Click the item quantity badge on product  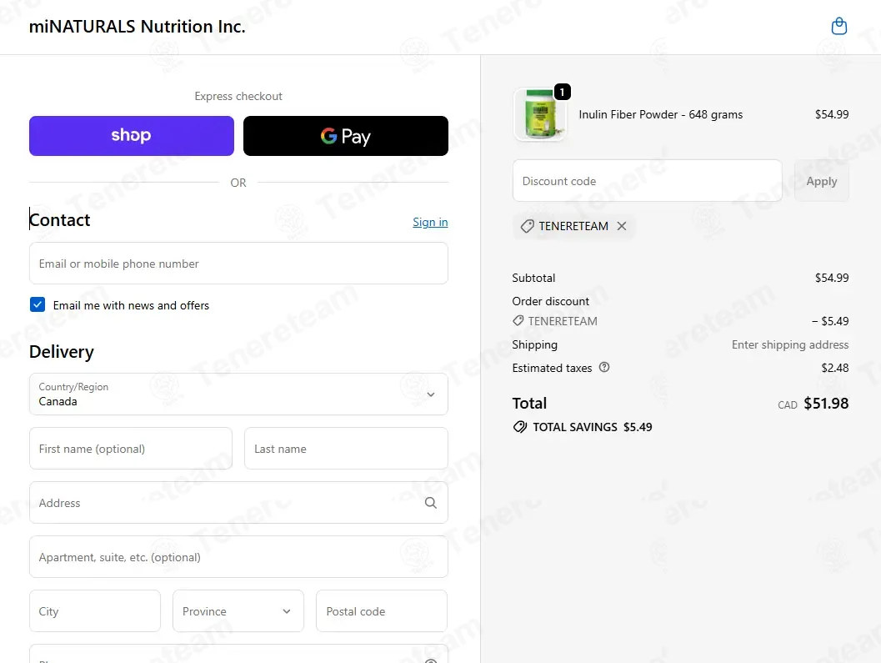[563, 92]
